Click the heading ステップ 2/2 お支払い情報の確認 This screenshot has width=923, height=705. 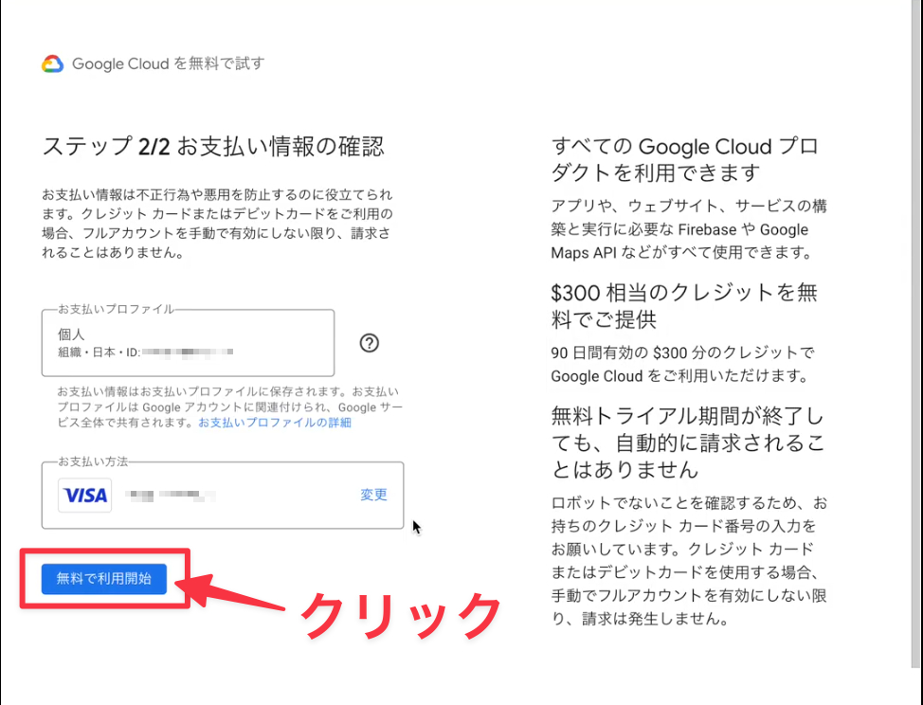(213, 147)
